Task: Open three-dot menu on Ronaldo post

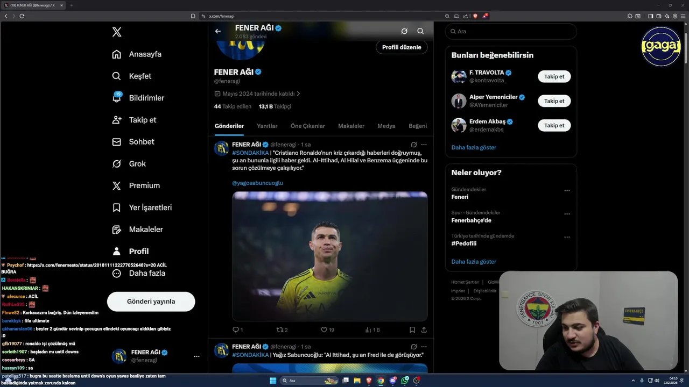Action: coord(424,145)
